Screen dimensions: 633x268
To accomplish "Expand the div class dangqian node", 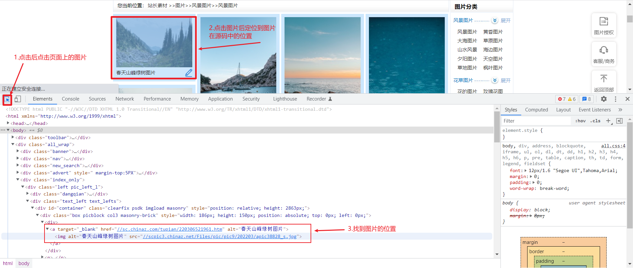I will tap(28, 194).
